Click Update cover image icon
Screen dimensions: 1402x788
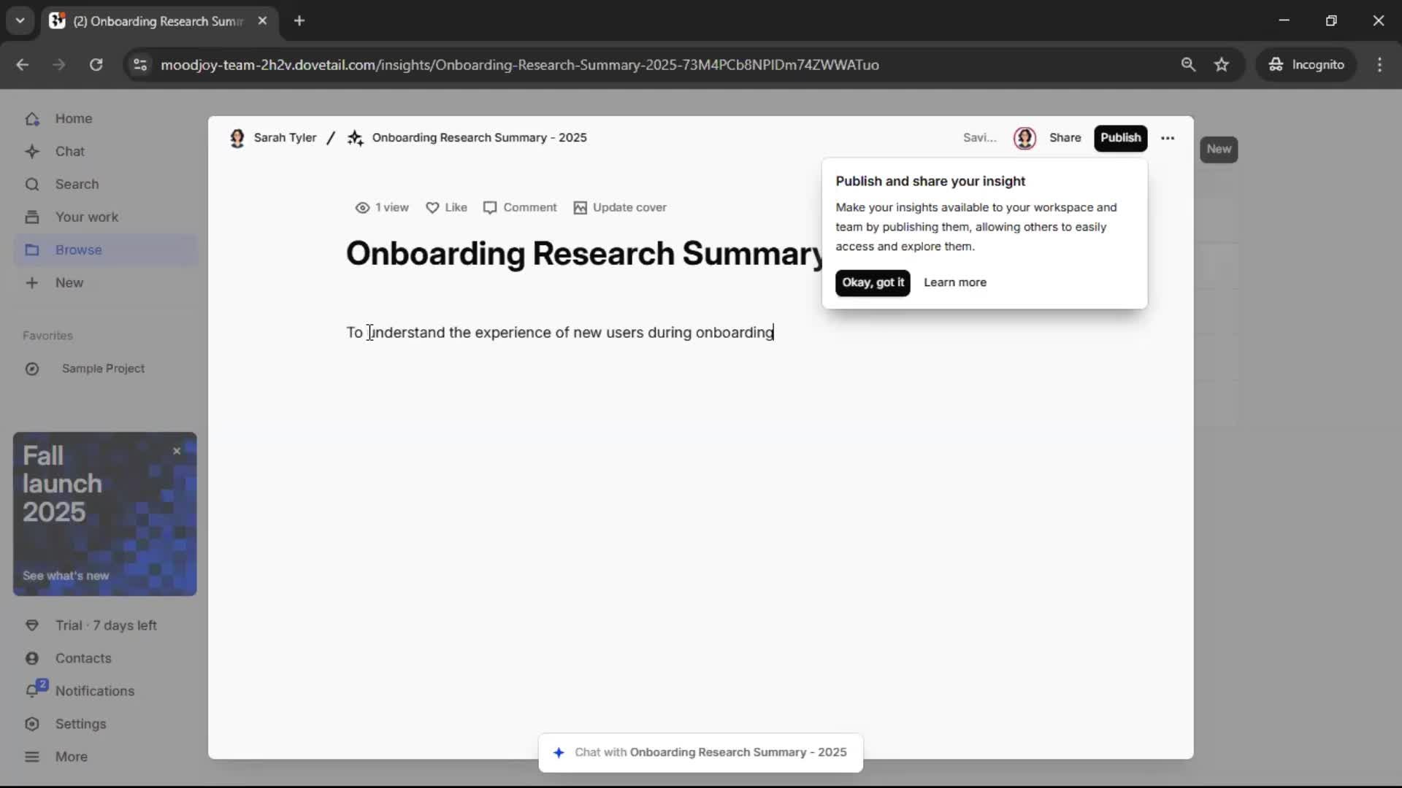[x=580, y=208]
